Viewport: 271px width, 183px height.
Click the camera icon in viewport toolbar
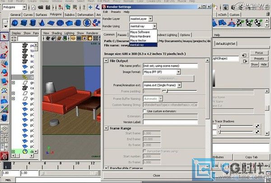point(48,38)
